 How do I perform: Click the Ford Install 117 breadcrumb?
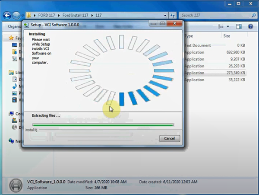(75, 16)
